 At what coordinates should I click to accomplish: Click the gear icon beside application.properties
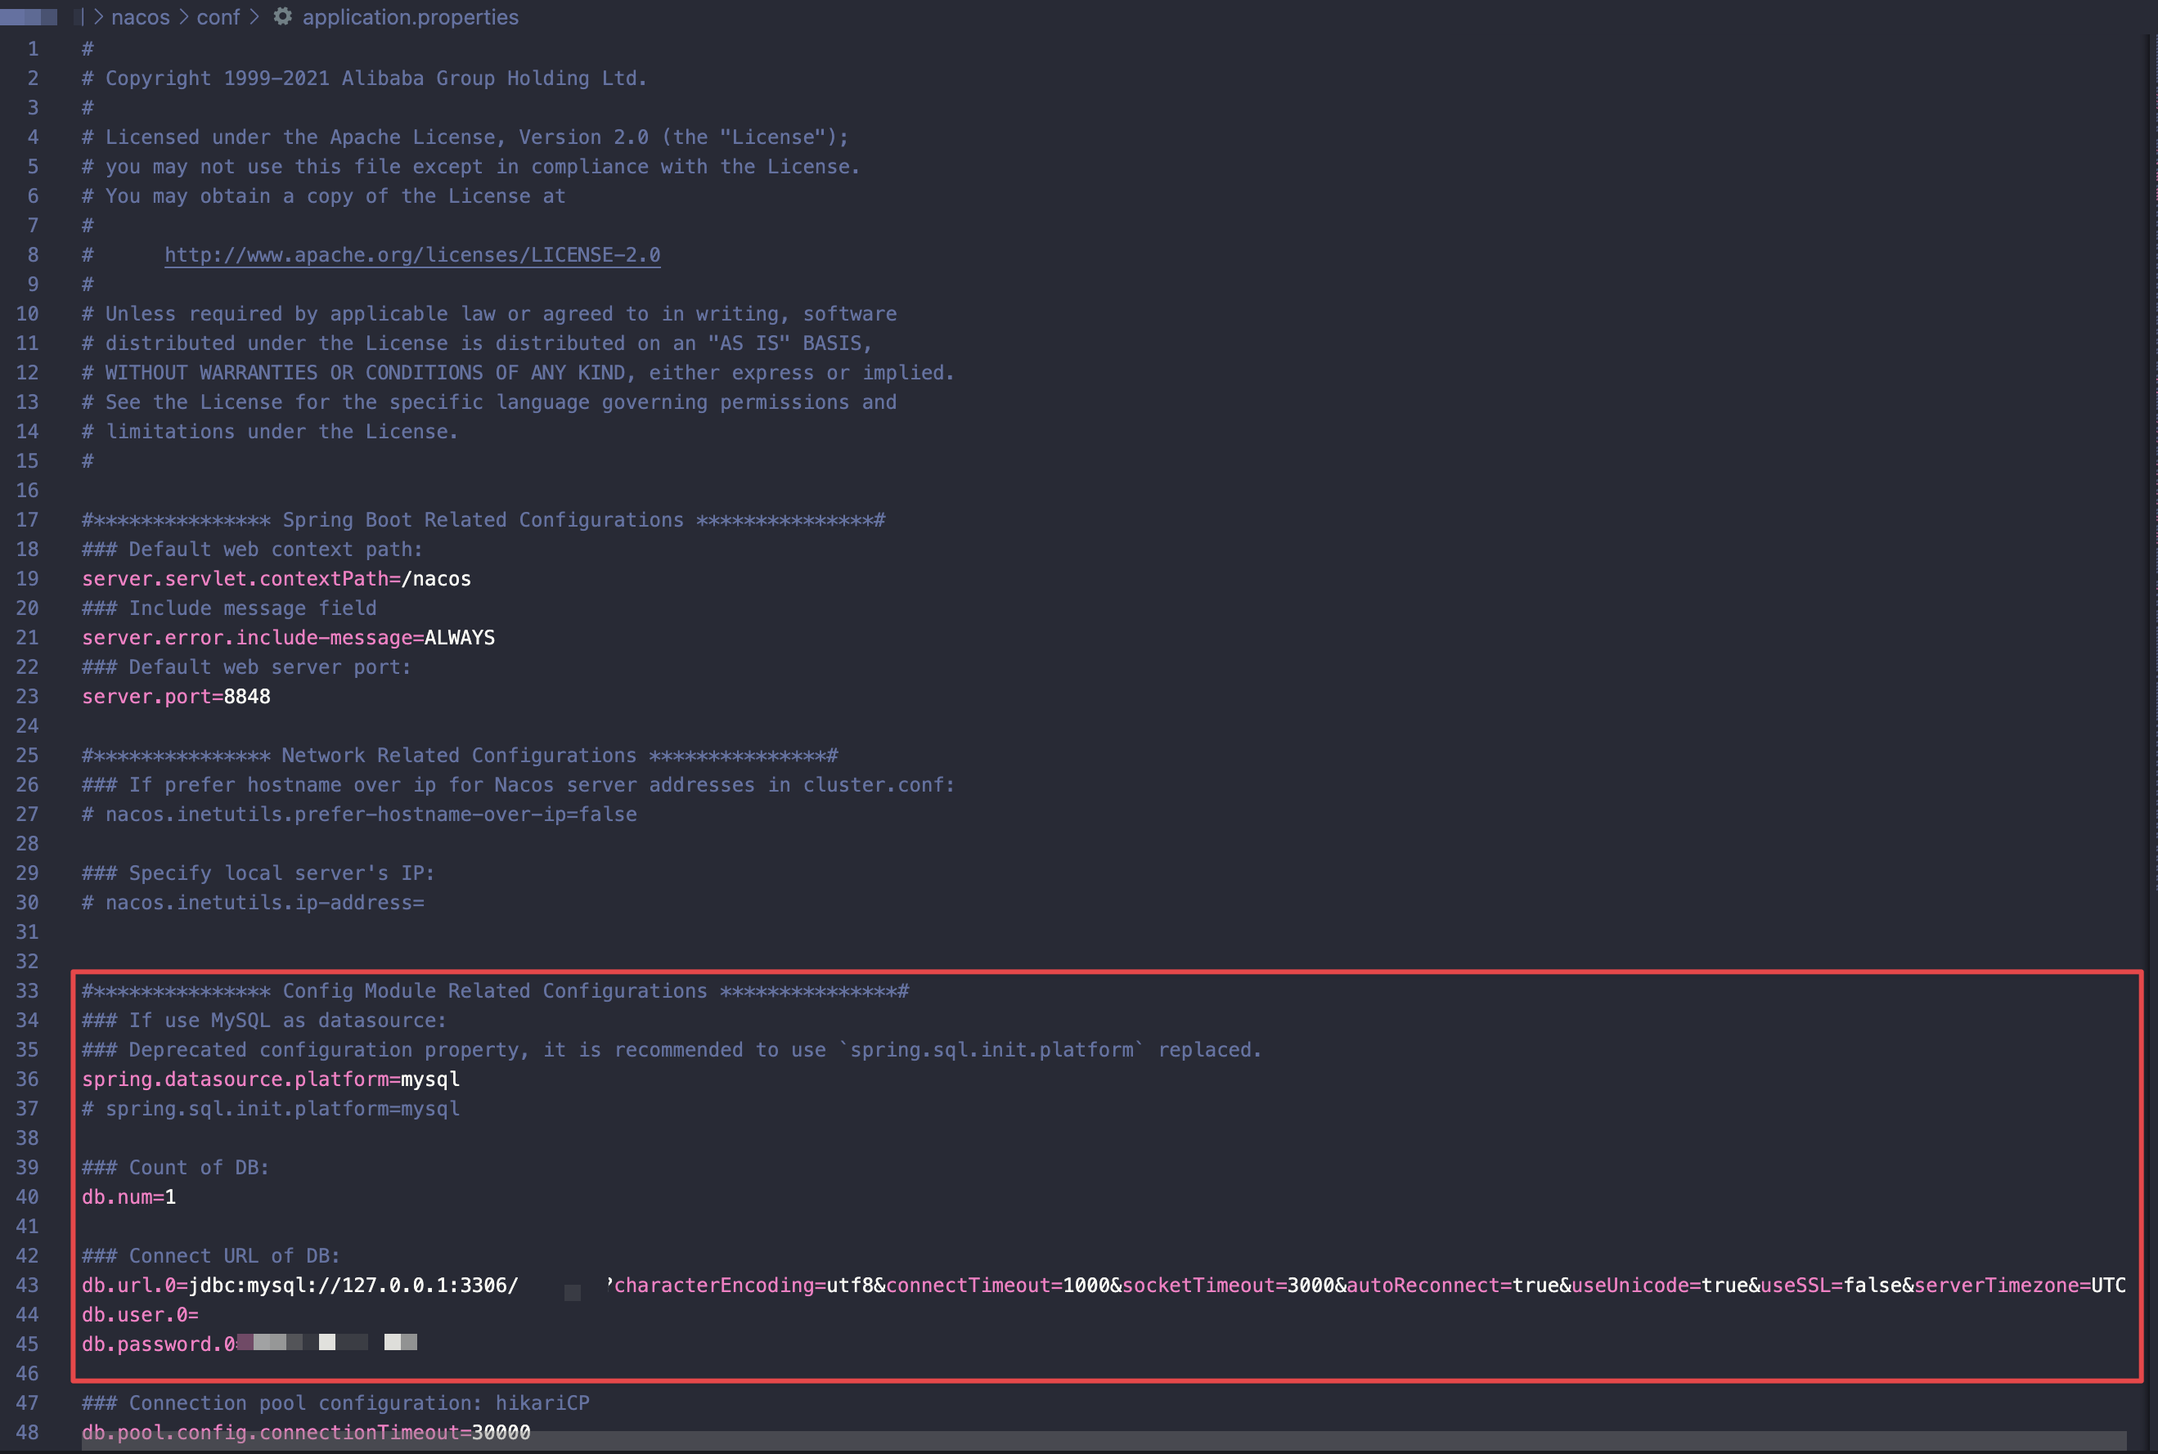283,16
